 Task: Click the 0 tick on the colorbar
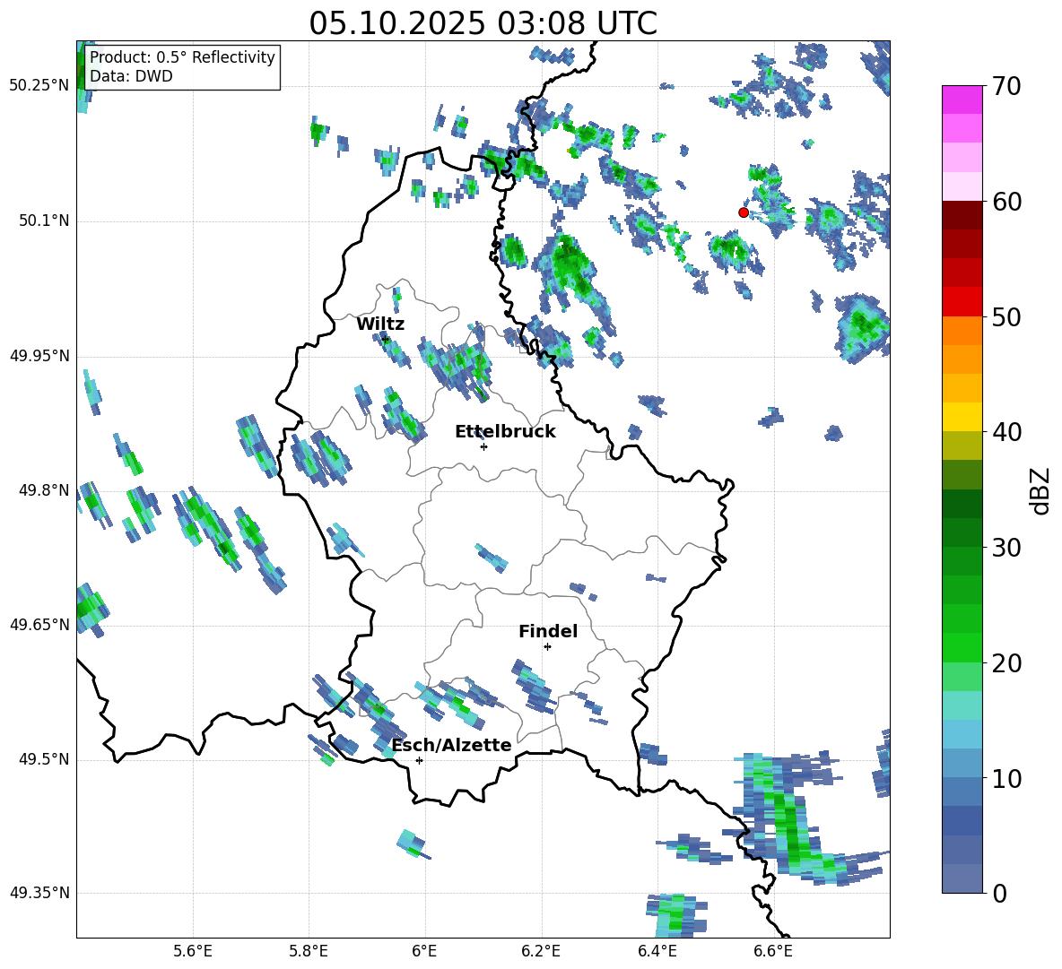tap(999, 893)
